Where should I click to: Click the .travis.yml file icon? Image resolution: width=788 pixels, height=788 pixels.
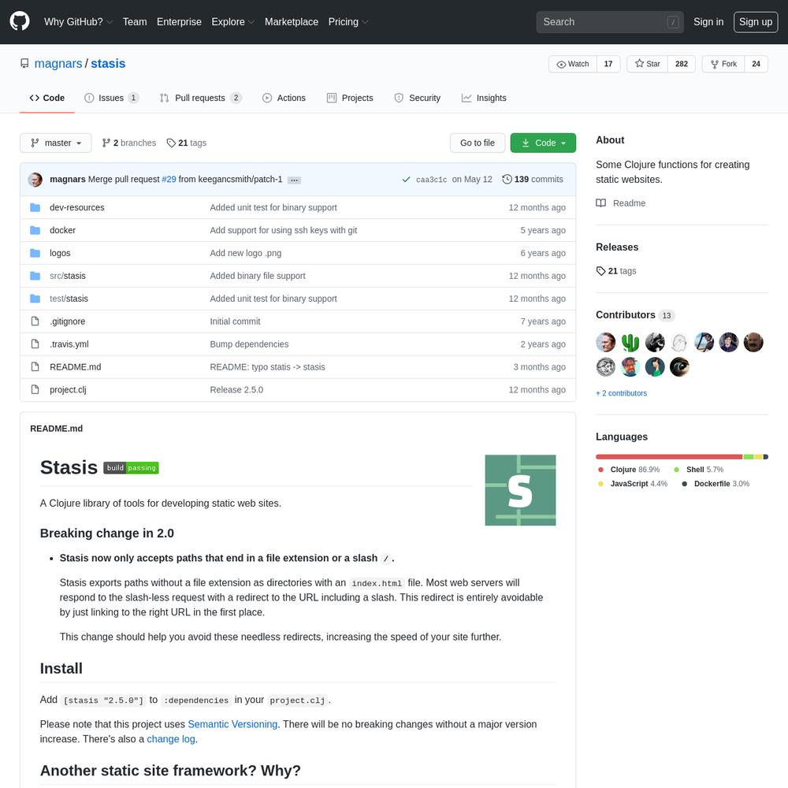[x=35, y=344]
